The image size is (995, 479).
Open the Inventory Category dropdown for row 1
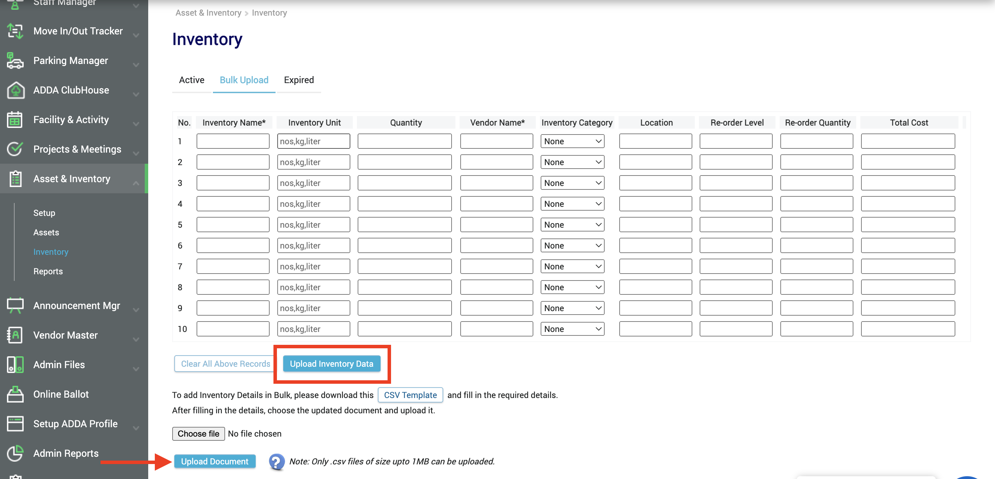pos(572,141)
